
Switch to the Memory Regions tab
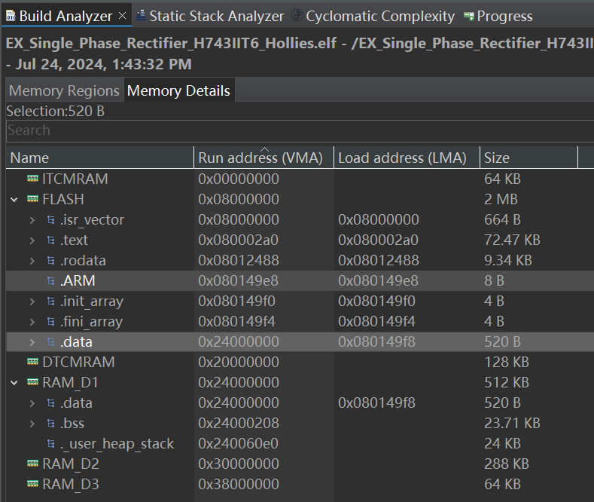64,91
